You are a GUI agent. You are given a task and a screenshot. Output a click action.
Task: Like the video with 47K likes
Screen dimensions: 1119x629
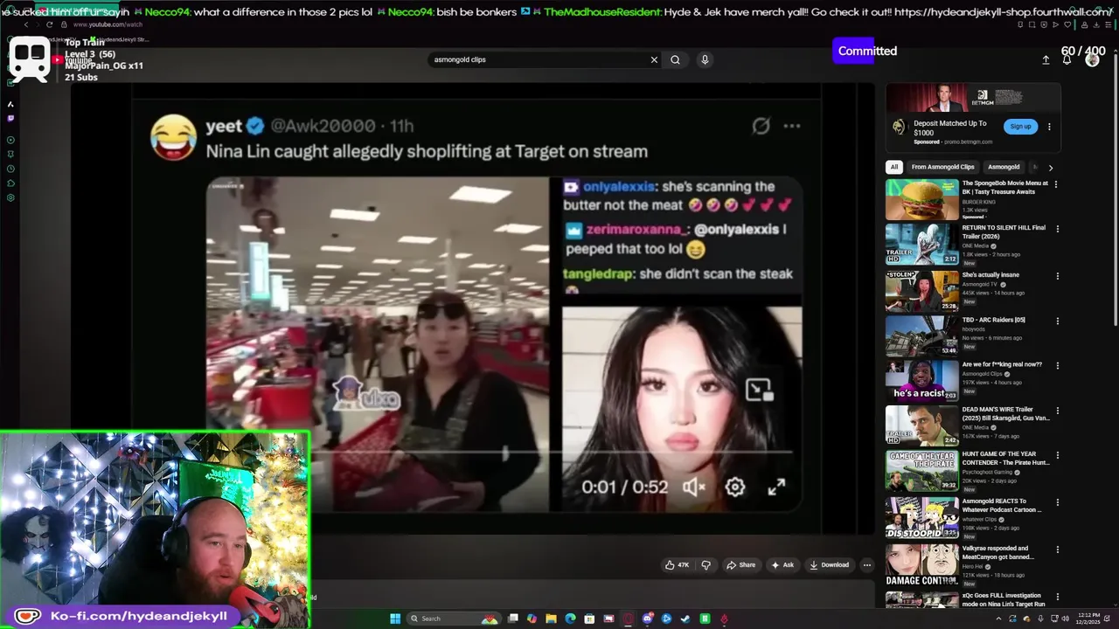pos(677,564)
